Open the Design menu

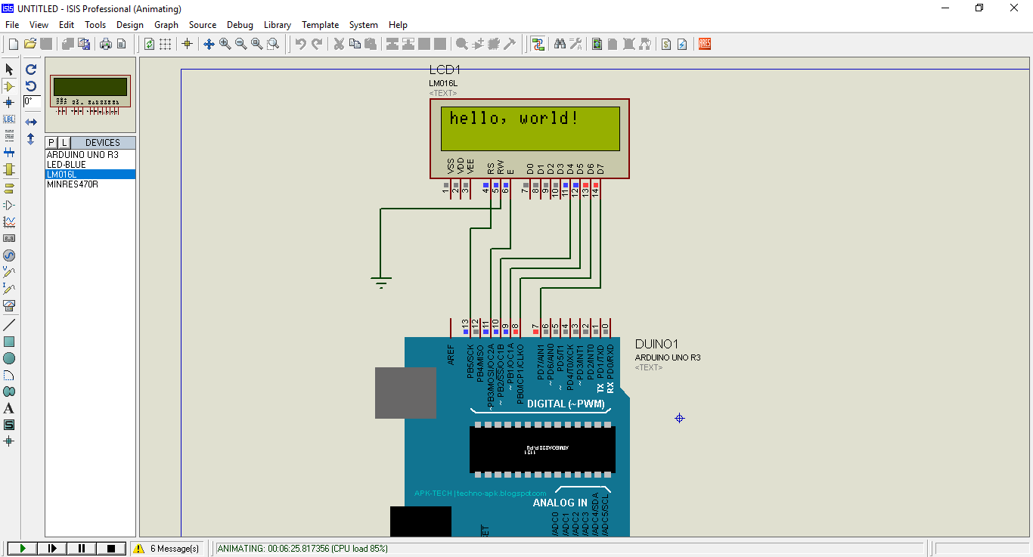coord(130,25)
